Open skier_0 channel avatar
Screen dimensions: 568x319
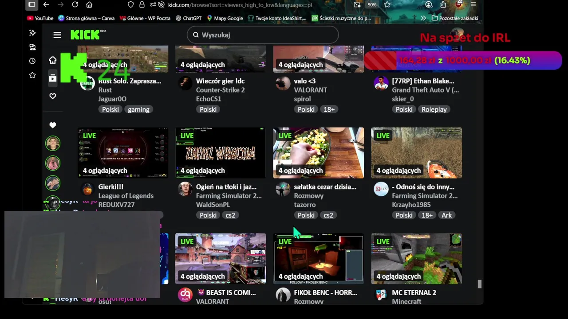pos(381,83)
